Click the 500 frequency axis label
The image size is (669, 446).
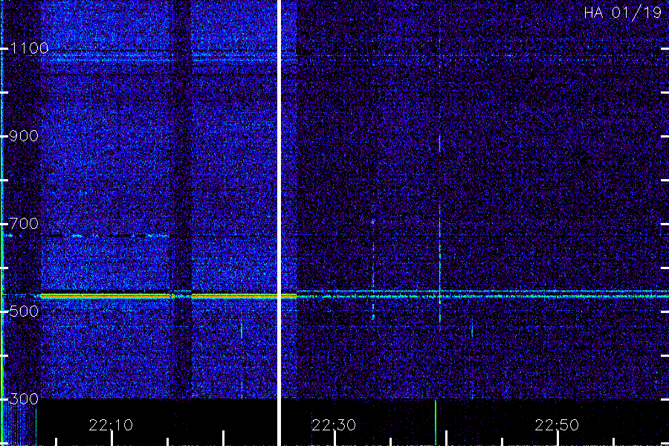click(24, 311)
